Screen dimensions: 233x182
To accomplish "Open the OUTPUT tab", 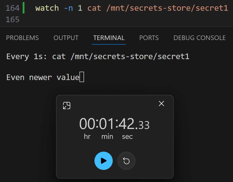I will pos(66,38).
